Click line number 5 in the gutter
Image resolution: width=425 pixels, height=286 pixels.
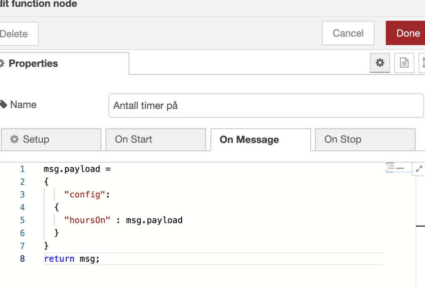(x=22, y=220)
